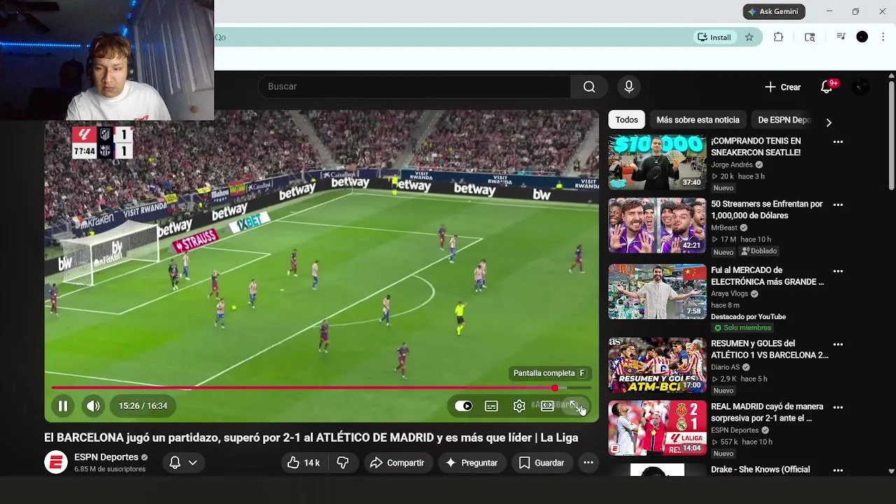Click the Diario AS channel name
This screenshot has width=896, height=504.
point(725,367)
